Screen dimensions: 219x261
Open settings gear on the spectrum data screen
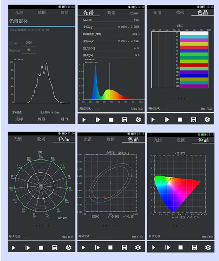pyautogui.click(x=138, y=119)
